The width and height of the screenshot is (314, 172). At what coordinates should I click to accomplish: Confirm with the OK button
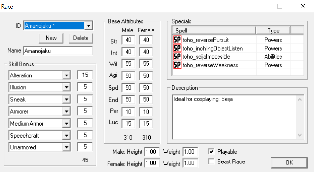point(289,162)
